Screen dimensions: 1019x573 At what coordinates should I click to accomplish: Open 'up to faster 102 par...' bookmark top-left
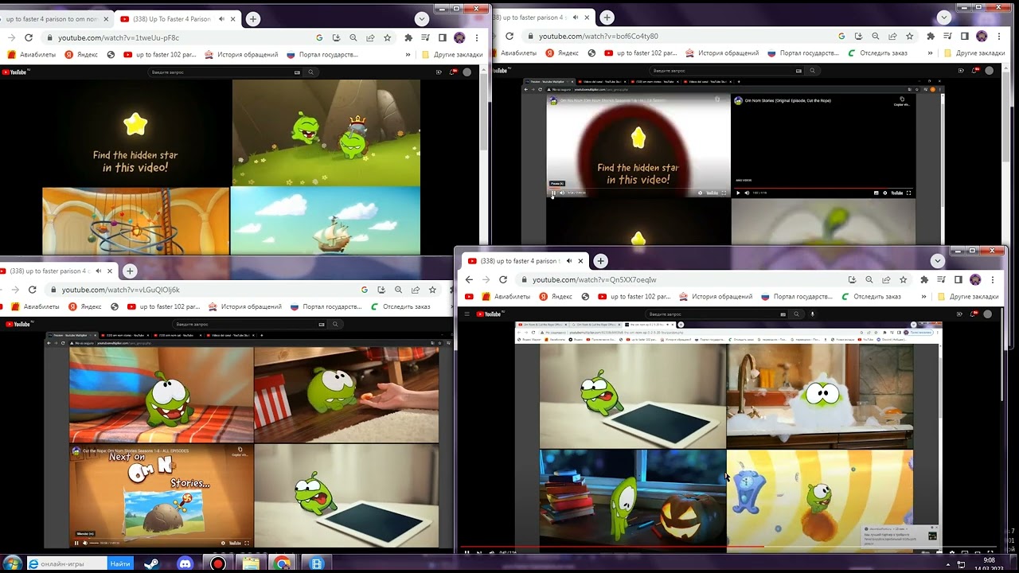click(x=162, y=55)
